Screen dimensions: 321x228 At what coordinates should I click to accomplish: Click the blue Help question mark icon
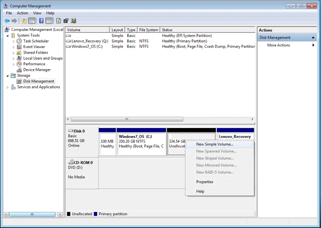[x=41, y=21]
